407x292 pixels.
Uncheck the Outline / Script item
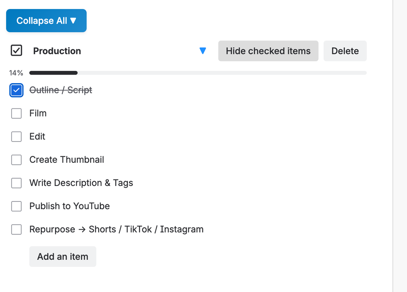click(16, 90)
